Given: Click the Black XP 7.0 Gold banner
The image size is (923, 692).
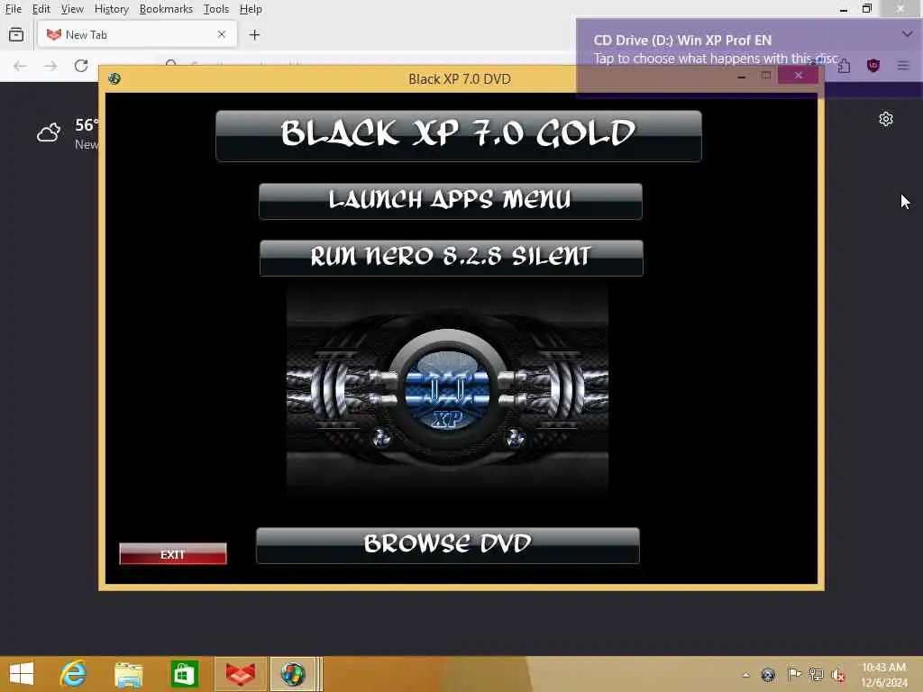Looking at the screenshot, I should tap(459, 136).
